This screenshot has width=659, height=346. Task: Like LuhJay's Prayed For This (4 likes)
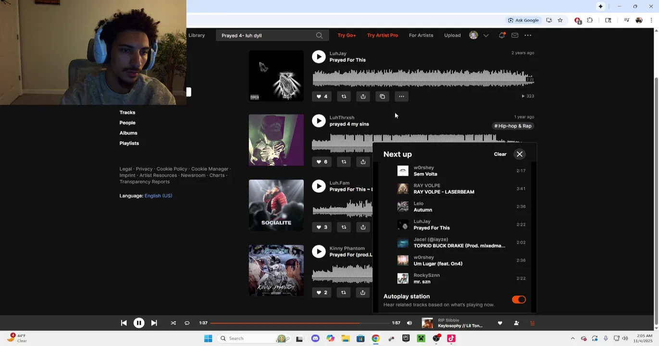(x=322, y=97)
